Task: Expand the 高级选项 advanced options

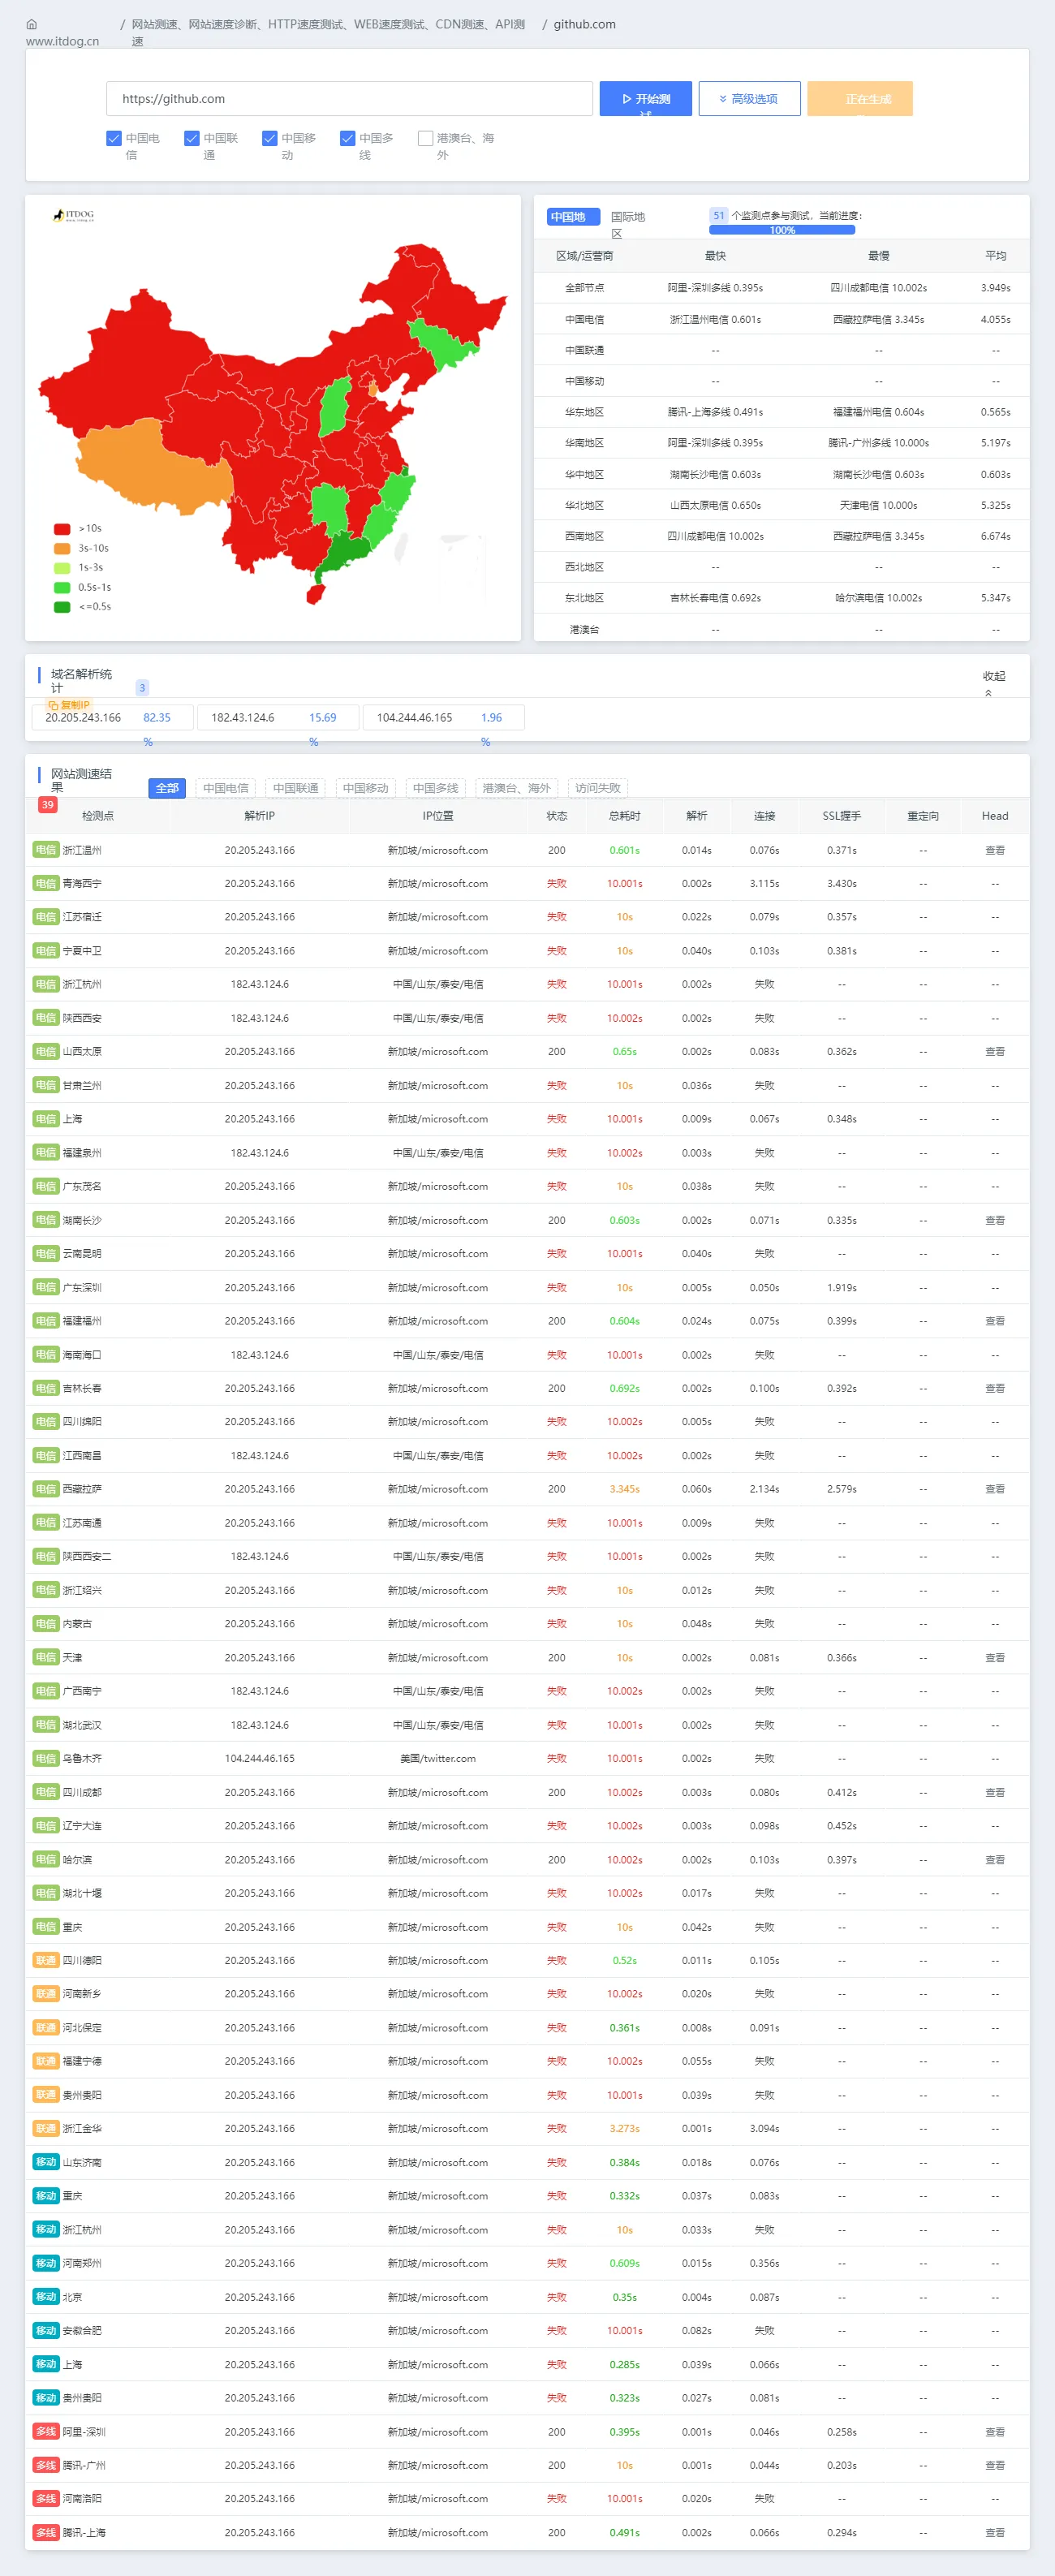Action: [x=749, y=99]
